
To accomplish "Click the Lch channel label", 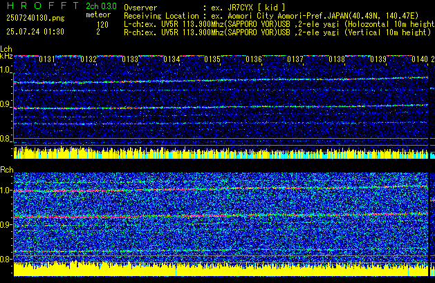I will point(6,49).
